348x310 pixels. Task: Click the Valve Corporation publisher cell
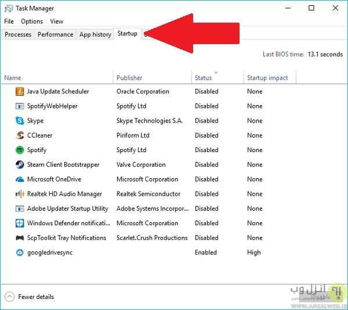[141, 165]
